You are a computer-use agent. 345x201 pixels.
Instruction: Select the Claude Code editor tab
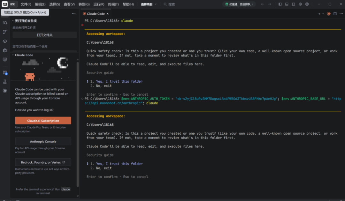(96, 14)
